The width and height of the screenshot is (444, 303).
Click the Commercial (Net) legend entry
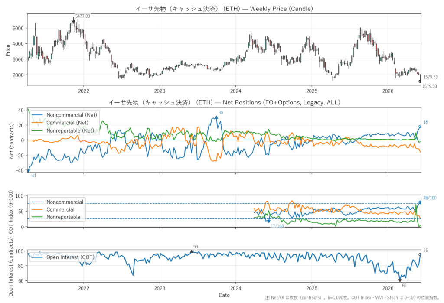[60, 123]
